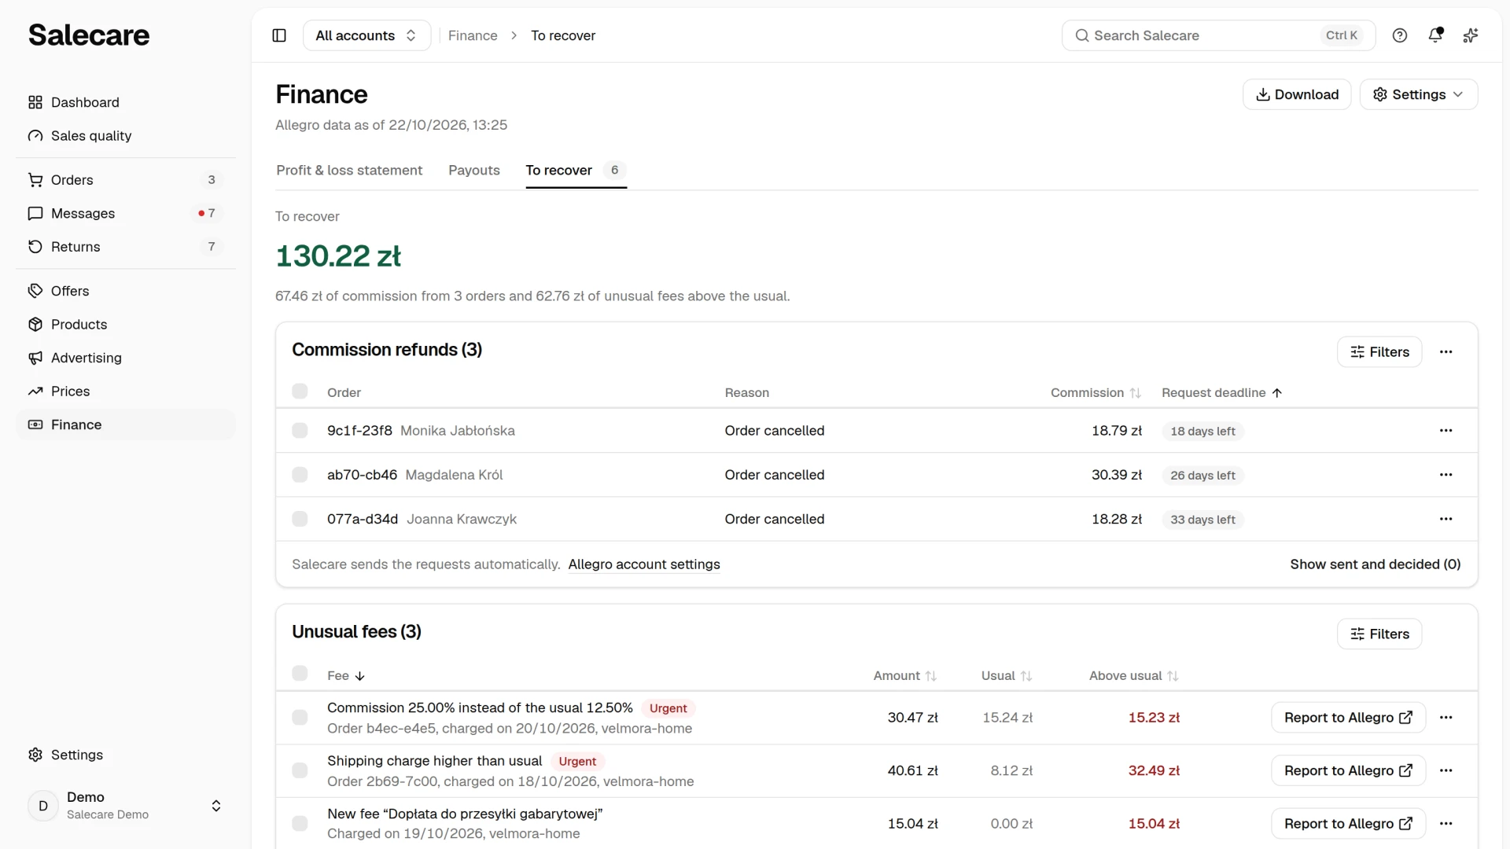This screenshot has height=849, width=1510.
Task: Click the Salecare logo
Action: click(x=89, y=35)
